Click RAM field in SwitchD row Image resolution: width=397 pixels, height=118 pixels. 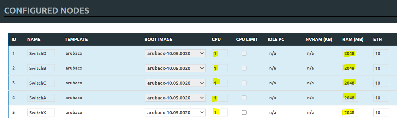[x=350, y=53]
